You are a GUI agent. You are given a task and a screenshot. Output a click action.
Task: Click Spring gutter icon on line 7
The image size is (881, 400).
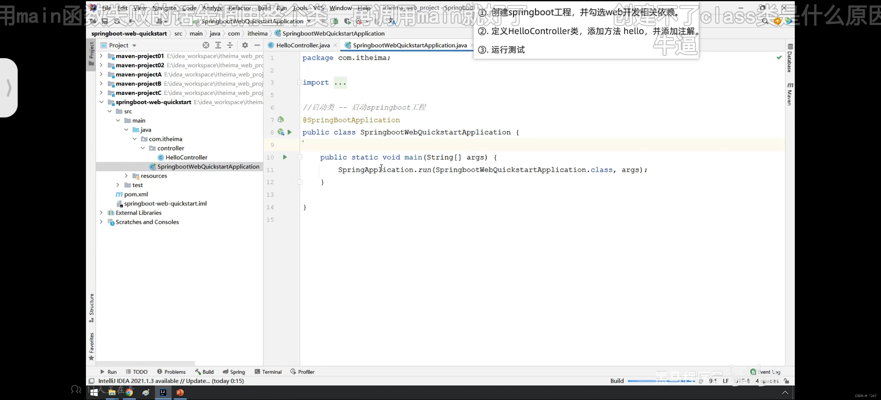pos(280,119)
